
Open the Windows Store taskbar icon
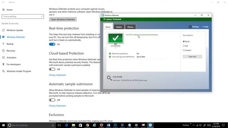[81, 125]
